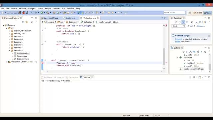Screen dimensions: 213x120
Task: Toggle Hide Non-Public Members in Outline
Action: pyautogui.click(x=201, y=52)
